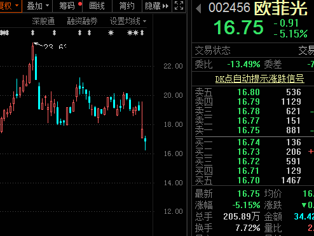Select the 买三 price 16.72
The height and width of the screenshot is (236, 314).
(249, 161)
